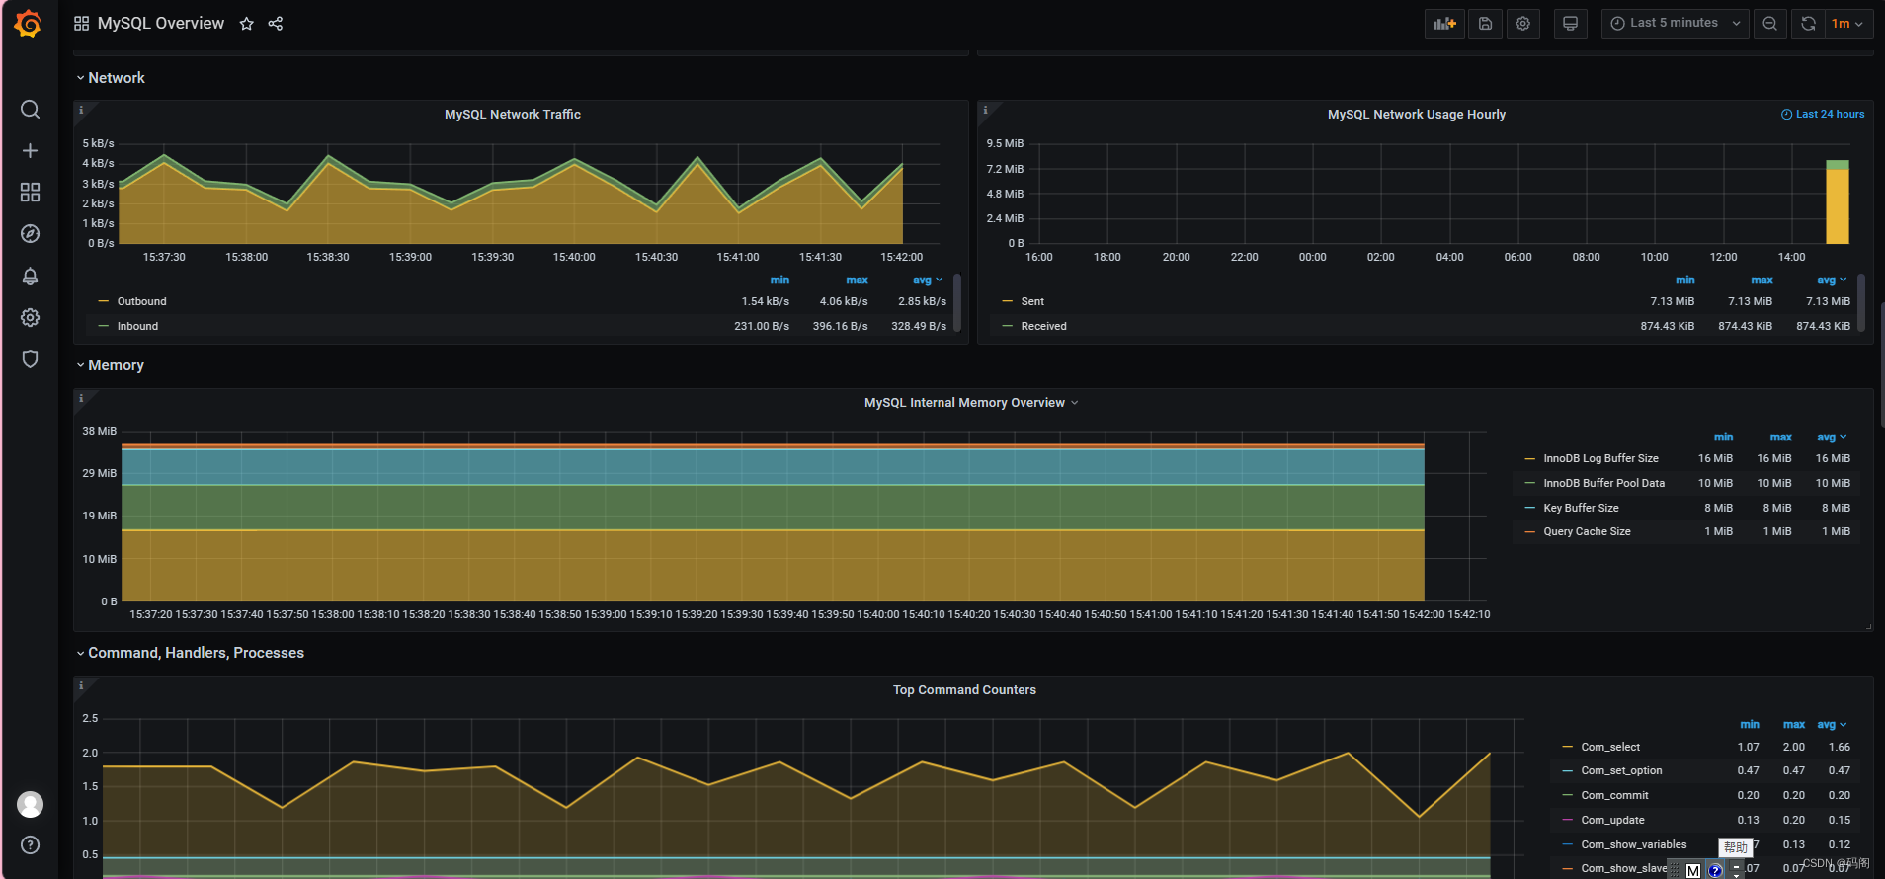The width and height of the screenshot is (1885, 879).
Task: Click the Zoom out time range button
Action: click(x=1770, y=24)
